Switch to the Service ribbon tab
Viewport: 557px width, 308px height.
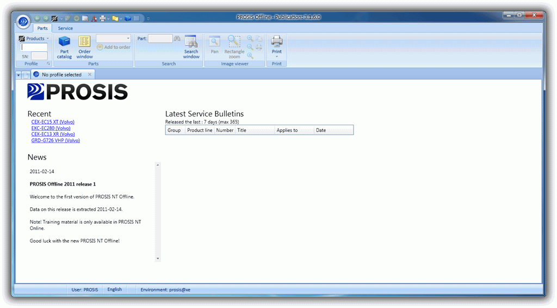click(x=65, y=28)
